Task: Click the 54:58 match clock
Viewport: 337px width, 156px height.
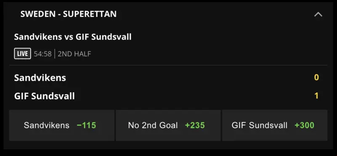Action: tap(43, 54)
